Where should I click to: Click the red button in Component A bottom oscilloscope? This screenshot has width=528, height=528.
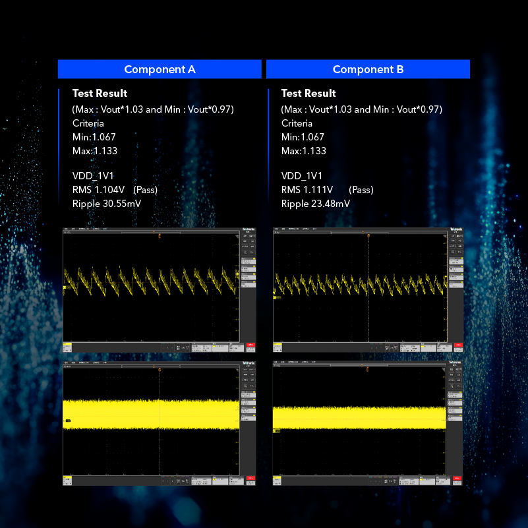click(250, 478)
